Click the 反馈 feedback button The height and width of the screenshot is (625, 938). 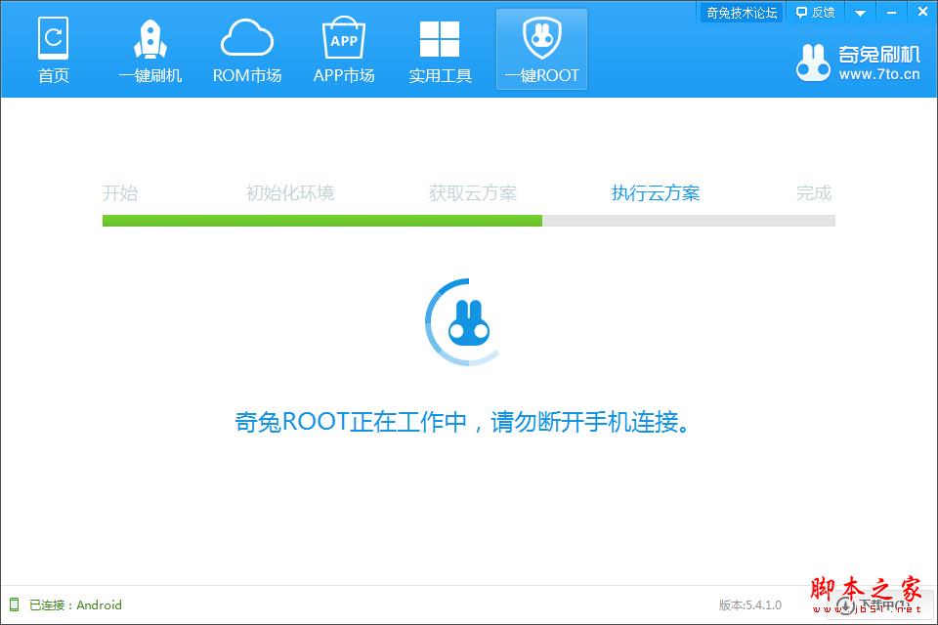pos(815,13)
